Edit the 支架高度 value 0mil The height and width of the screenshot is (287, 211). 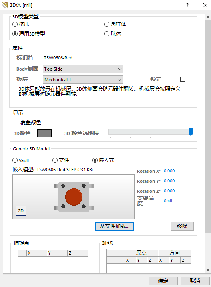coord(168,201)
